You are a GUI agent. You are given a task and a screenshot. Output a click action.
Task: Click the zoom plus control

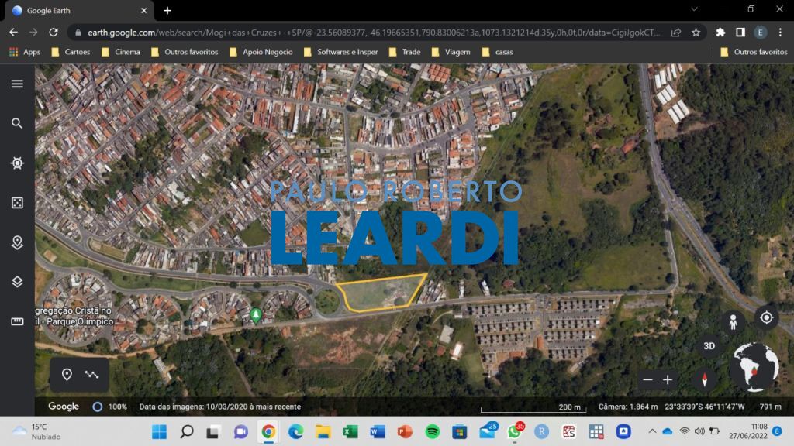click(668, 380)
